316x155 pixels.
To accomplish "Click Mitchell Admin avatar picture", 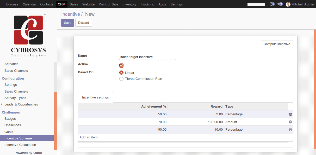I will (x=288, y=4).
